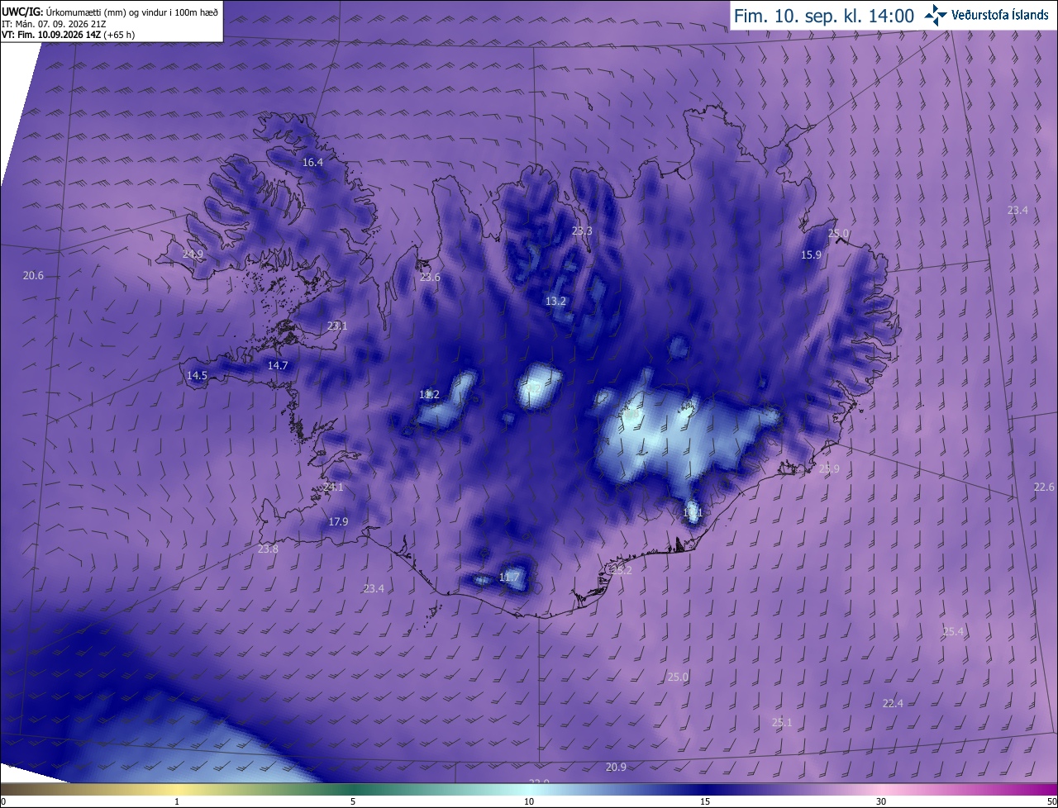Select the 24.9 value label on the map
The width and height of the screenshot is (1058, 808).
[x=193, y=254]
